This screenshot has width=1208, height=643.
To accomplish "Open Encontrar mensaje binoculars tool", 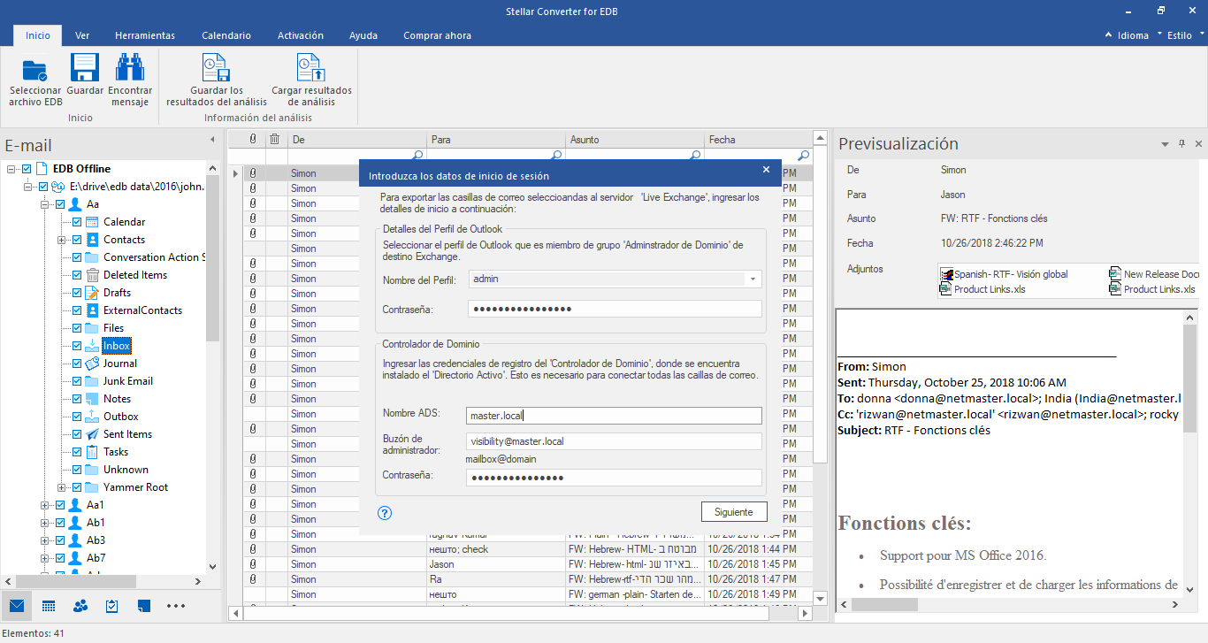I will point(130,69).
